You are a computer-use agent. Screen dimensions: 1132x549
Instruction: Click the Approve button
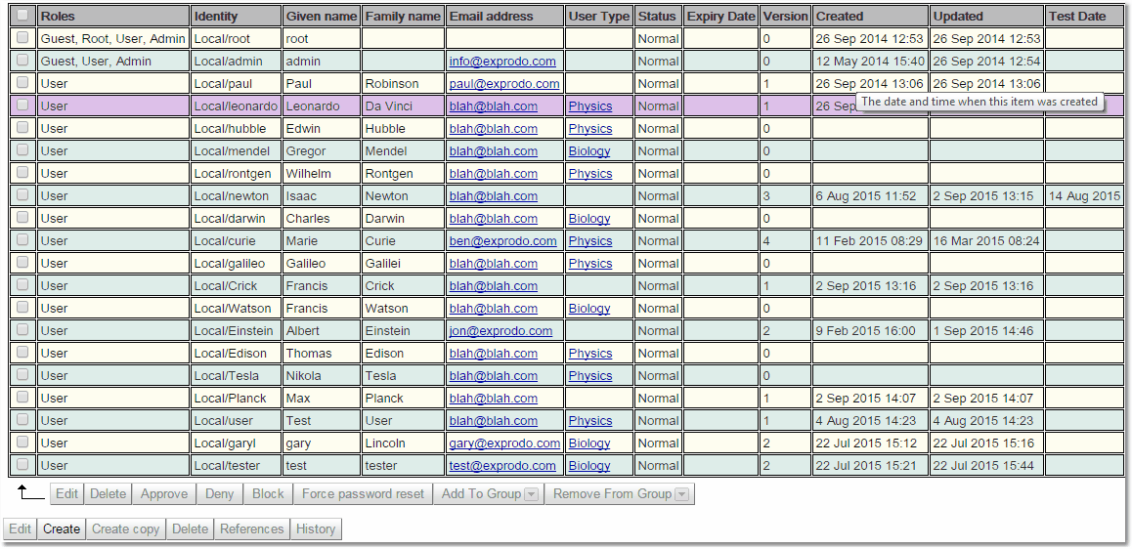tap(163, 494)
